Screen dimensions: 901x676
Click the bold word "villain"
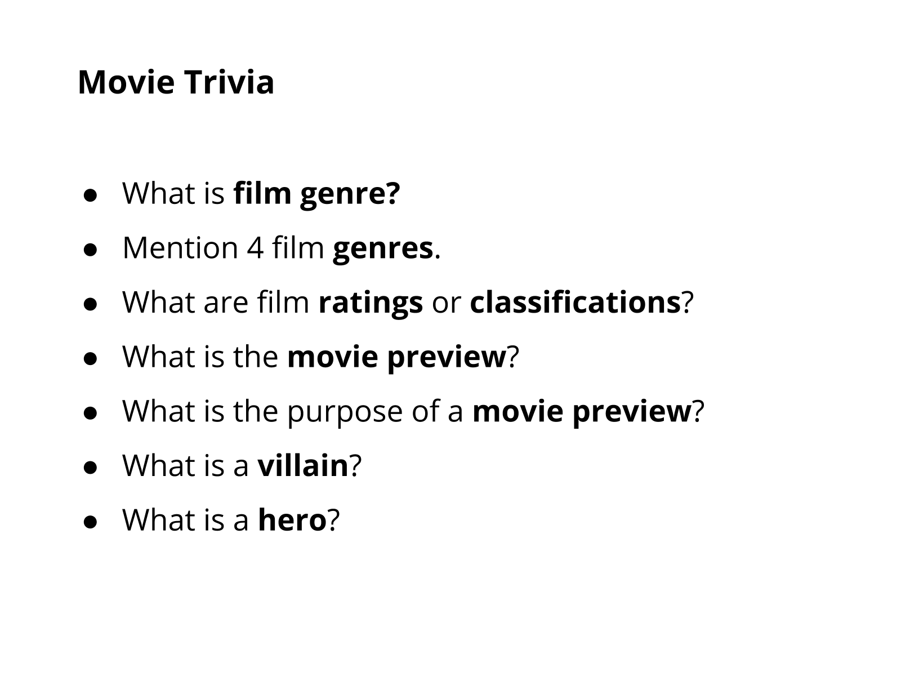point(303,466)
